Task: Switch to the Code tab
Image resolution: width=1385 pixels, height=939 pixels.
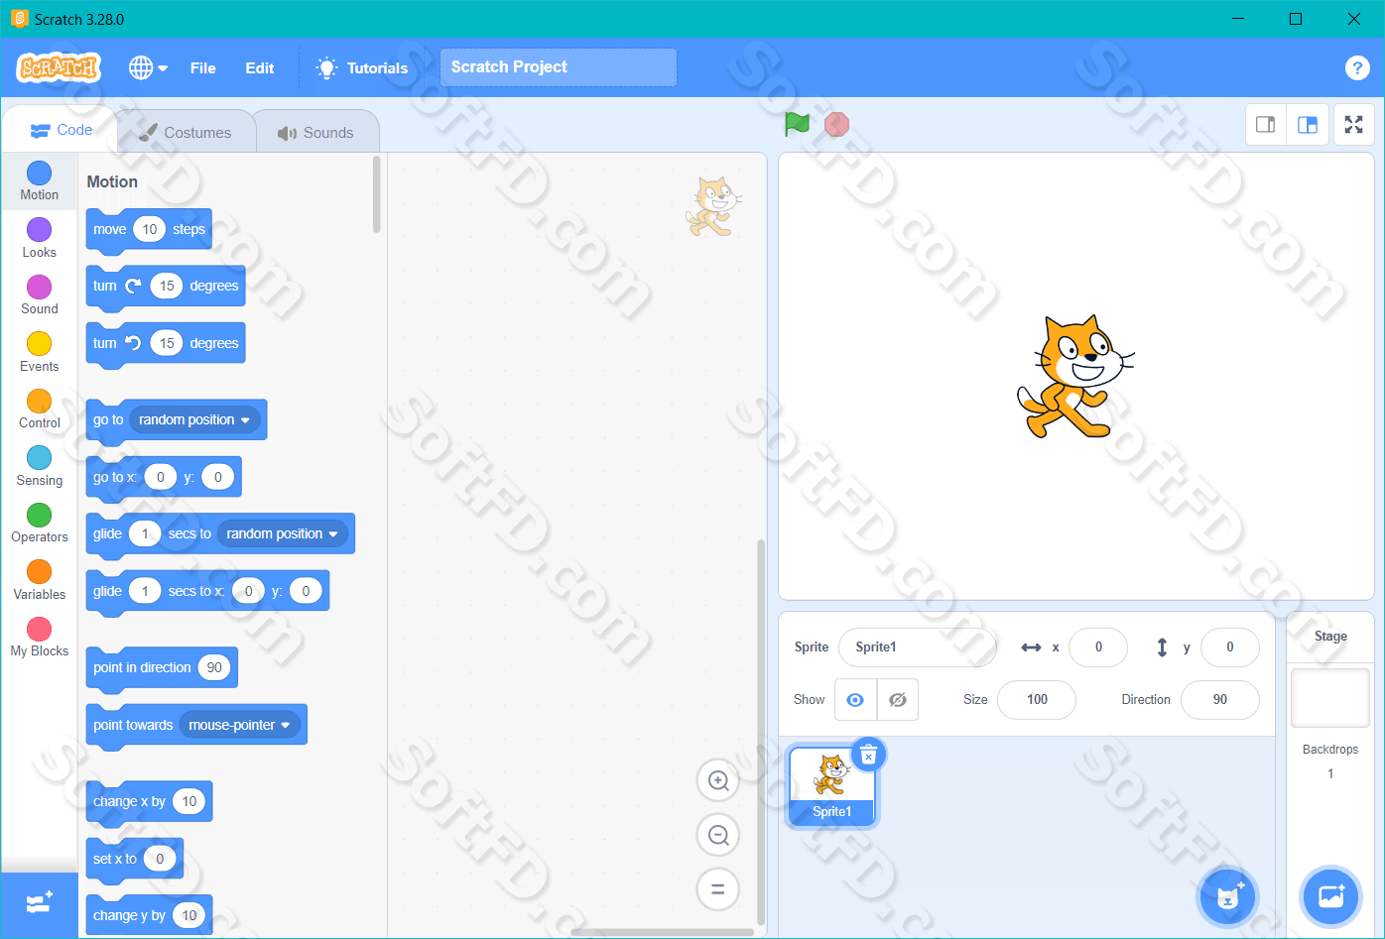Action: click(61, 130)
